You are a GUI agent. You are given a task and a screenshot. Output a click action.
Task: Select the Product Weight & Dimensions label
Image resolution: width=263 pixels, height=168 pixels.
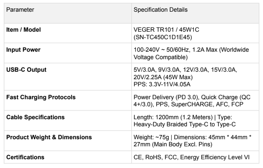click(x=49, y=137)
